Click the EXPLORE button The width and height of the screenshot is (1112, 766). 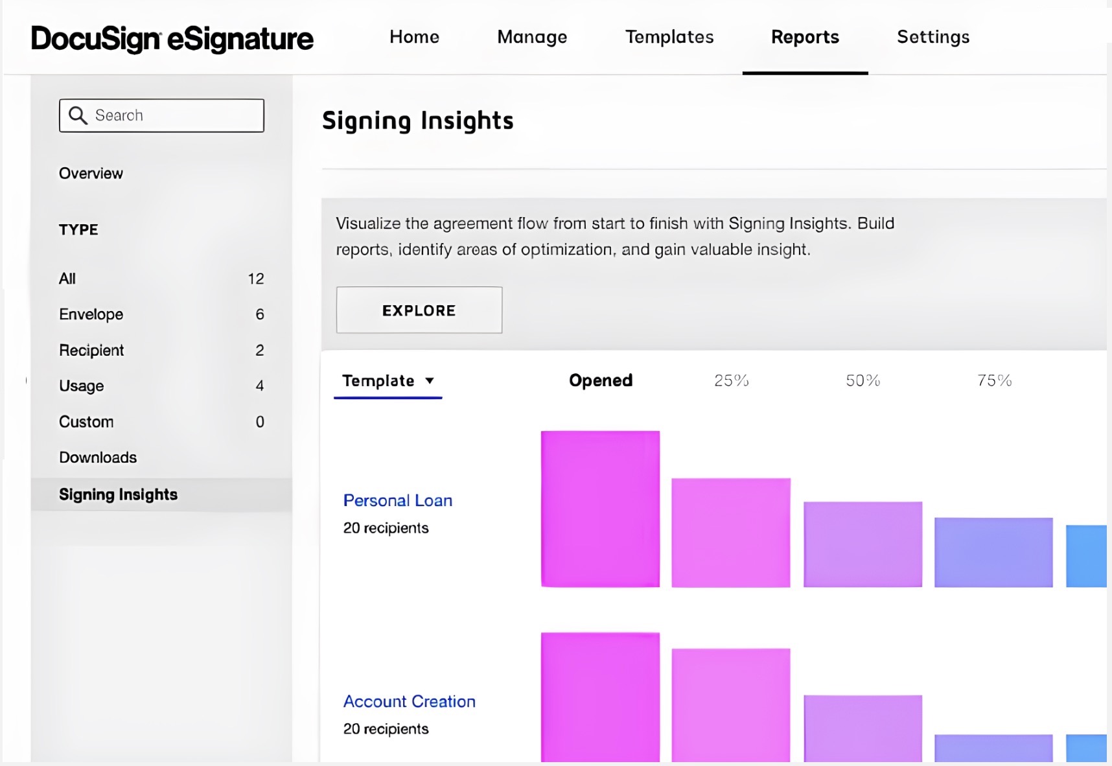pyautogui.click(x=419, y=310)
